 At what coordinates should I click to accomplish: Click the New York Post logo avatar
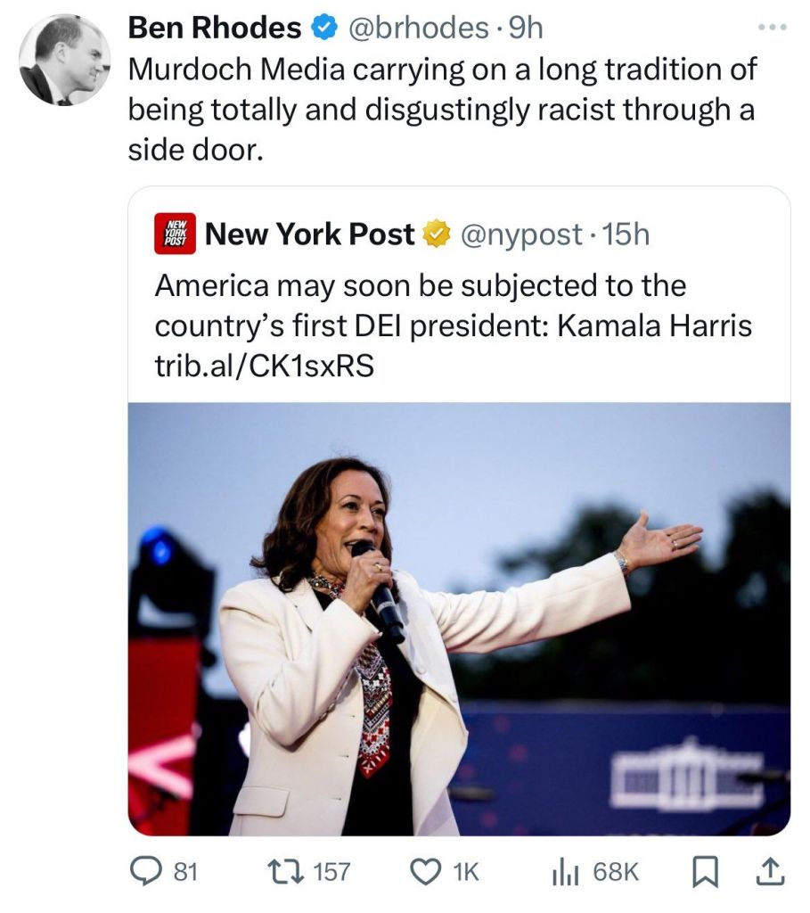(x=175, y=234)
